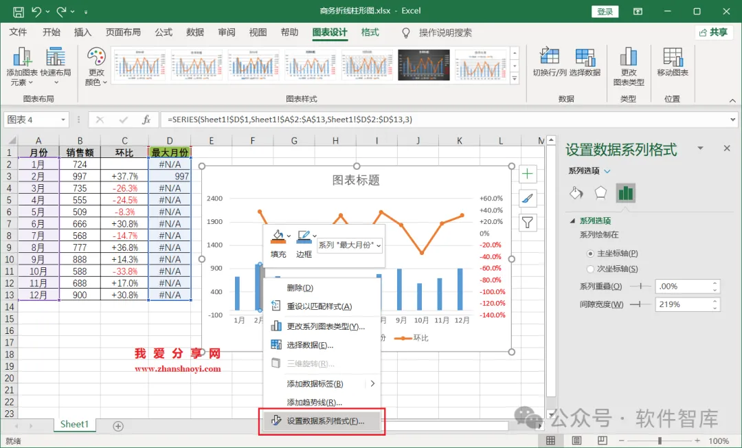Image resolution: width=742 pixels, height=448 pixels.
Task: Choose 重设以匹配样式(A) in context menu
Action: 322,306
